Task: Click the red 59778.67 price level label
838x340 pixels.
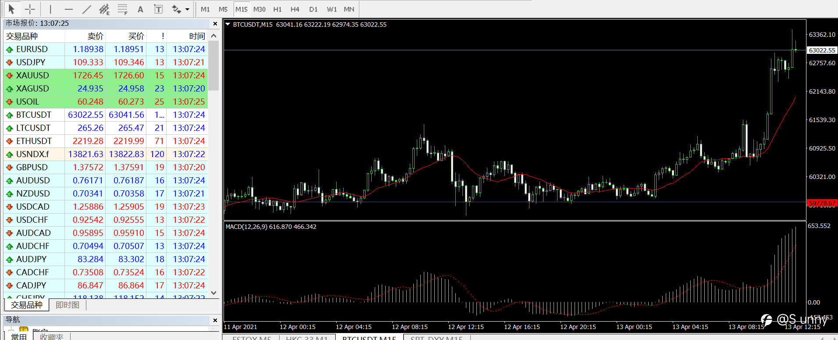Action: point(822,203)
